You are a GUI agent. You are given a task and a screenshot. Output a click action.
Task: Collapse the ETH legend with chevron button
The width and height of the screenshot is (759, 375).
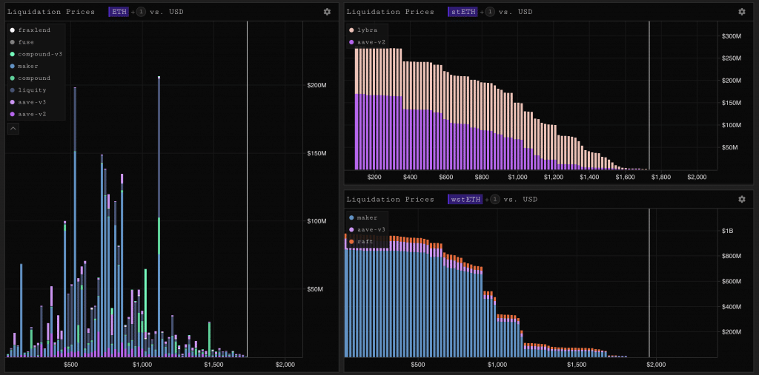pos(13,128)
